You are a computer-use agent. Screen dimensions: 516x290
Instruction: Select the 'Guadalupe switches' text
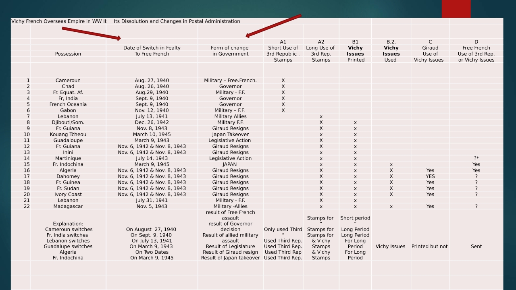(68, 246)
